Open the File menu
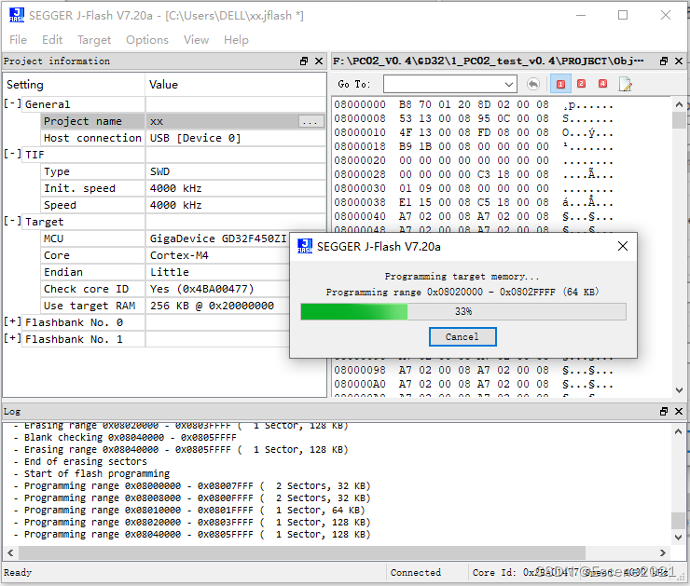 click(x=18, y=40)
